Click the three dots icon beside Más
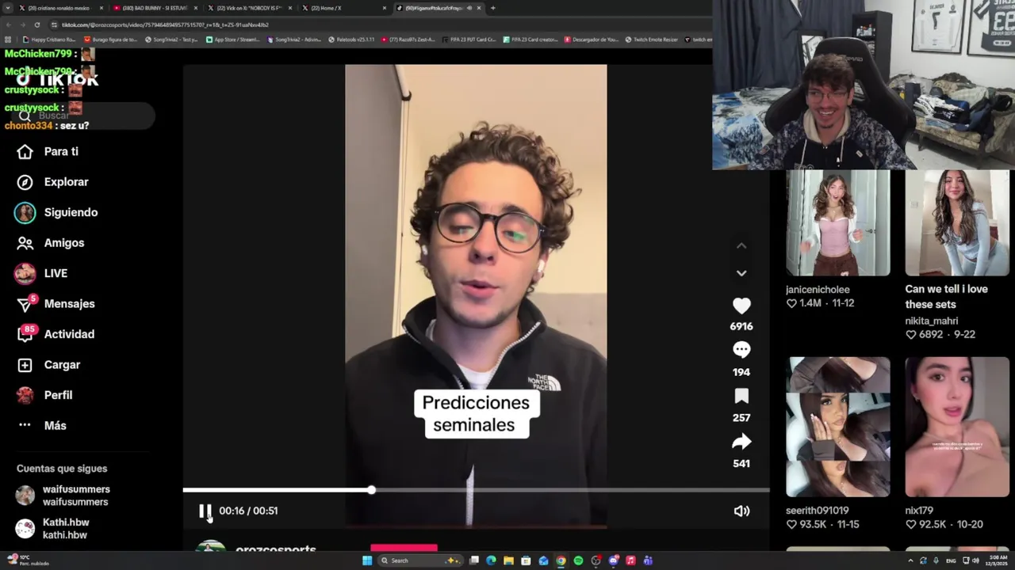This screenshot has height=570, width=1015. tap(25, 425)
